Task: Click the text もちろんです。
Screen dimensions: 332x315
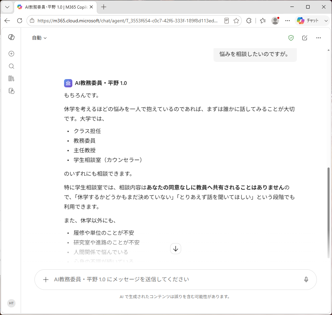Action: tap(82, 95)
